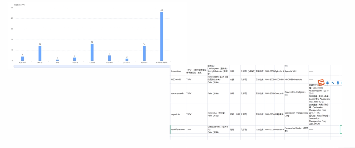Select the '生物药 (siRNA)' cell
Viewport: 355px width, 148px height.
tap(248, 71)
